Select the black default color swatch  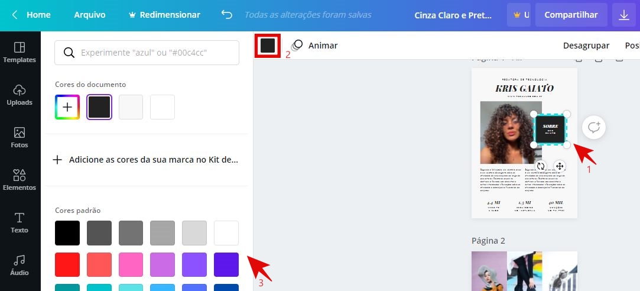click(67, 233)
